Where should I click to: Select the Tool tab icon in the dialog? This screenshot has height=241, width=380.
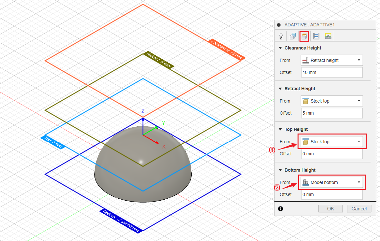pos(281,36)
